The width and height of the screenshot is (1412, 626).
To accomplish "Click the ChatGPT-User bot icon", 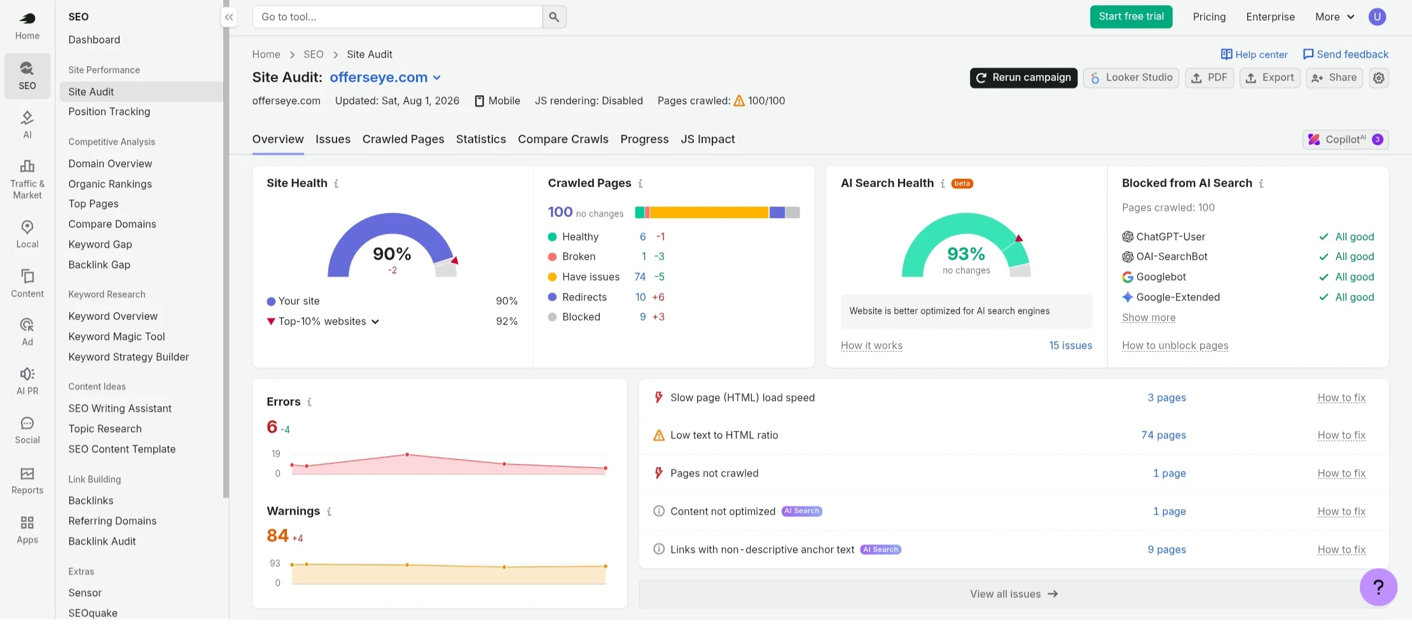I will [x=1128, y=236].
